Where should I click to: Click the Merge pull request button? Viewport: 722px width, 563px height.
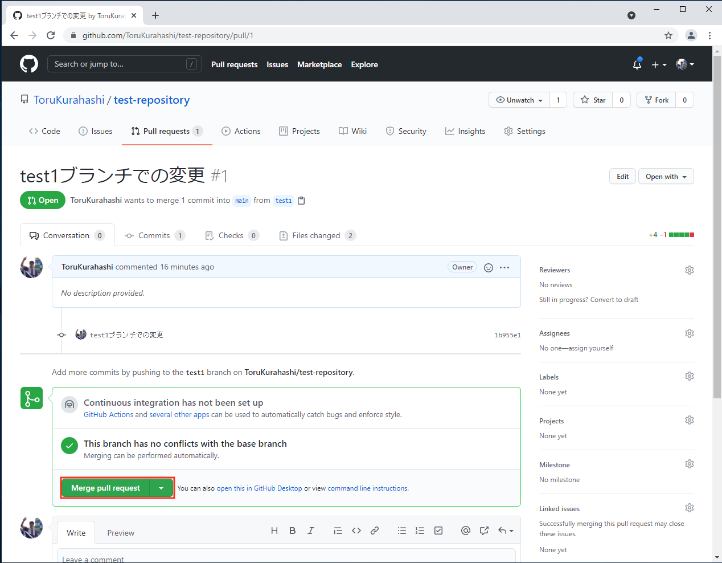coord(105,488)
